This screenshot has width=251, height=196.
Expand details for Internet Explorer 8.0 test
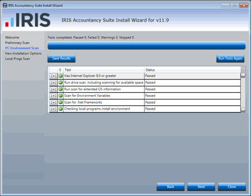53,76
